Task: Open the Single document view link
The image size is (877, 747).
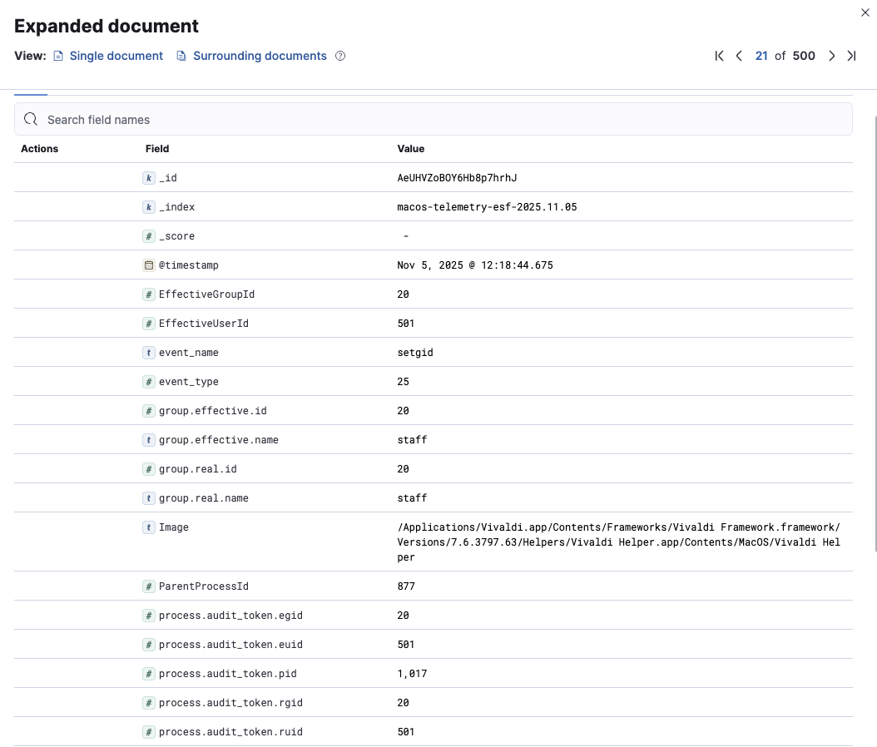Action: [x=116, y=56]
